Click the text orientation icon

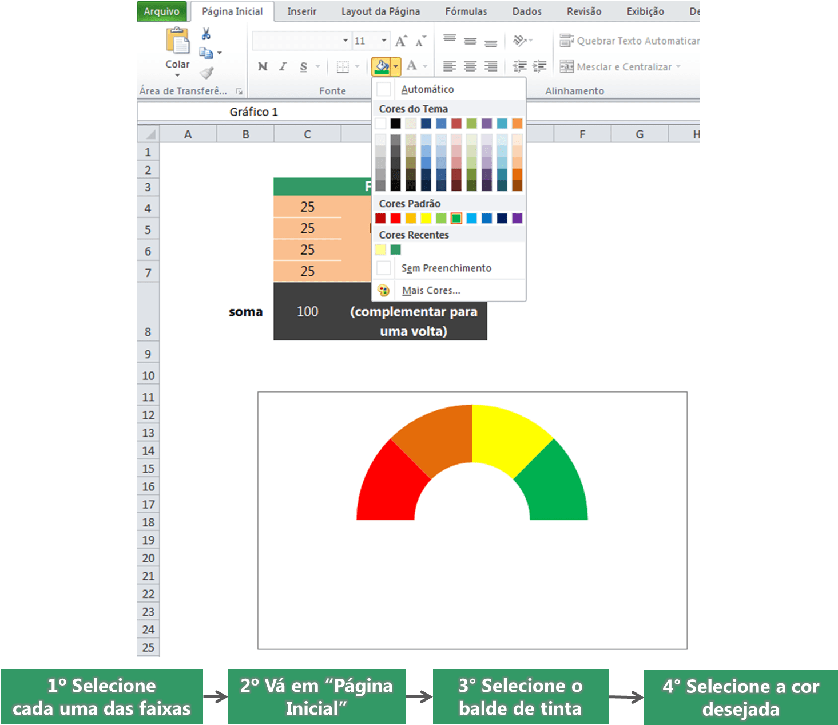tap(519, 40)
